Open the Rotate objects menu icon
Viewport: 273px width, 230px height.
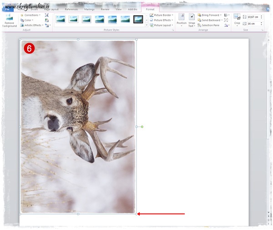coord(227,25)
